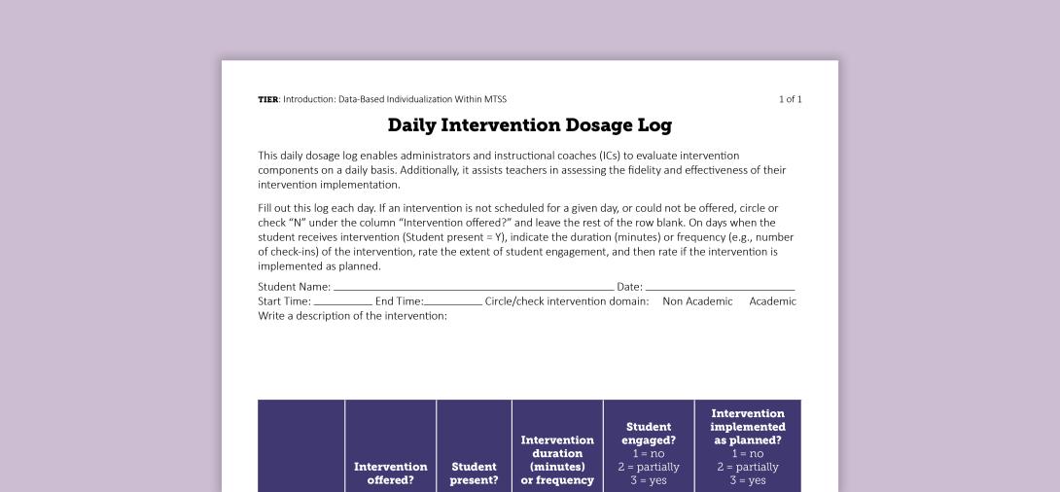Select the "Intervention offered?" column header

click(x=390, y=473)
